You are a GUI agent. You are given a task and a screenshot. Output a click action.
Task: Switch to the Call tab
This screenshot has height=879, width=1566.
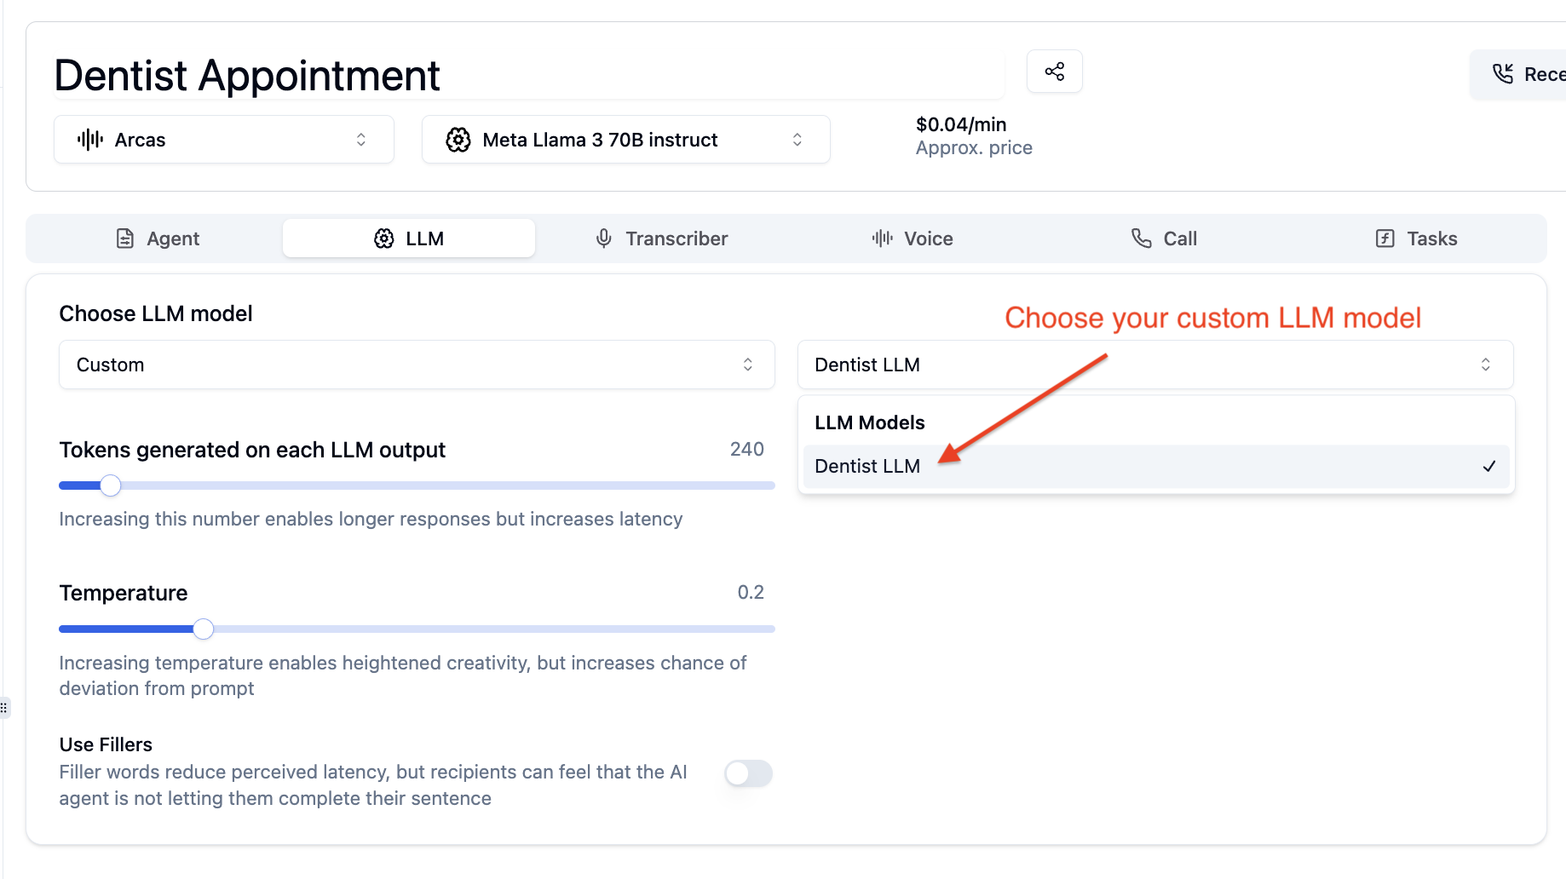(x=1164, y=238)
